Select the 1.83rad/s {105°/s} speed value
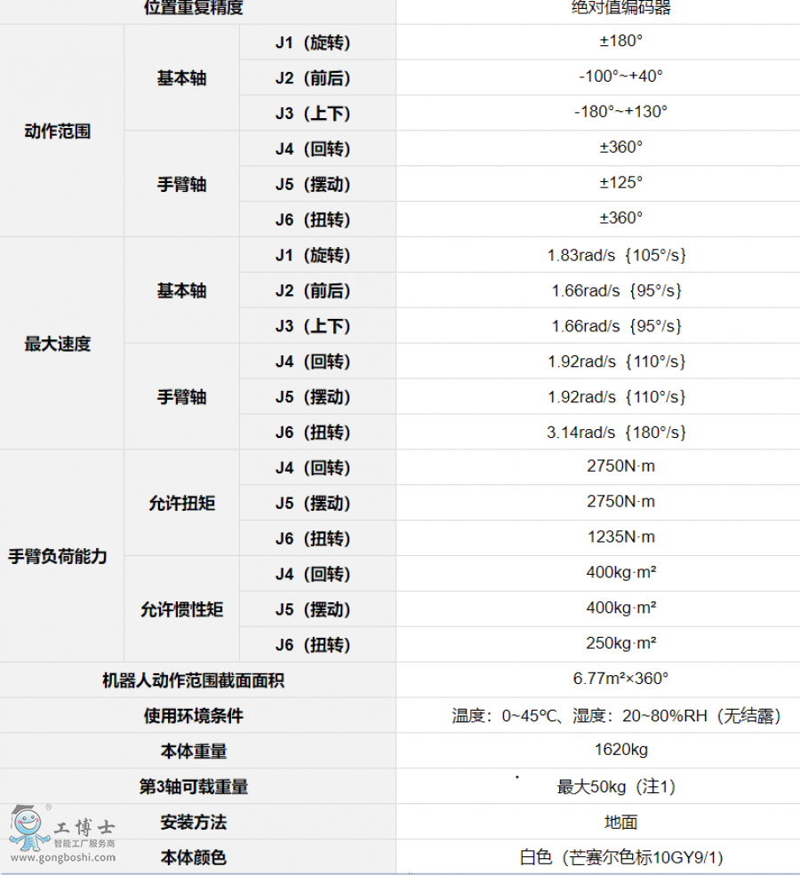The height and width of the screenshot is (875, 800). (x=617, y=256)
